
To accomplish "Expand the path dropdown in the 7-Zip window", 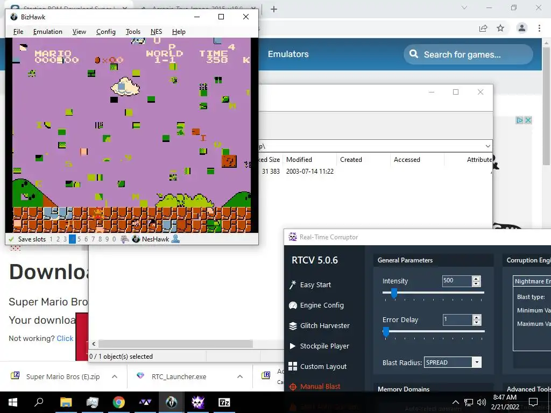I will pyautogui.click(x=488, y=146).
